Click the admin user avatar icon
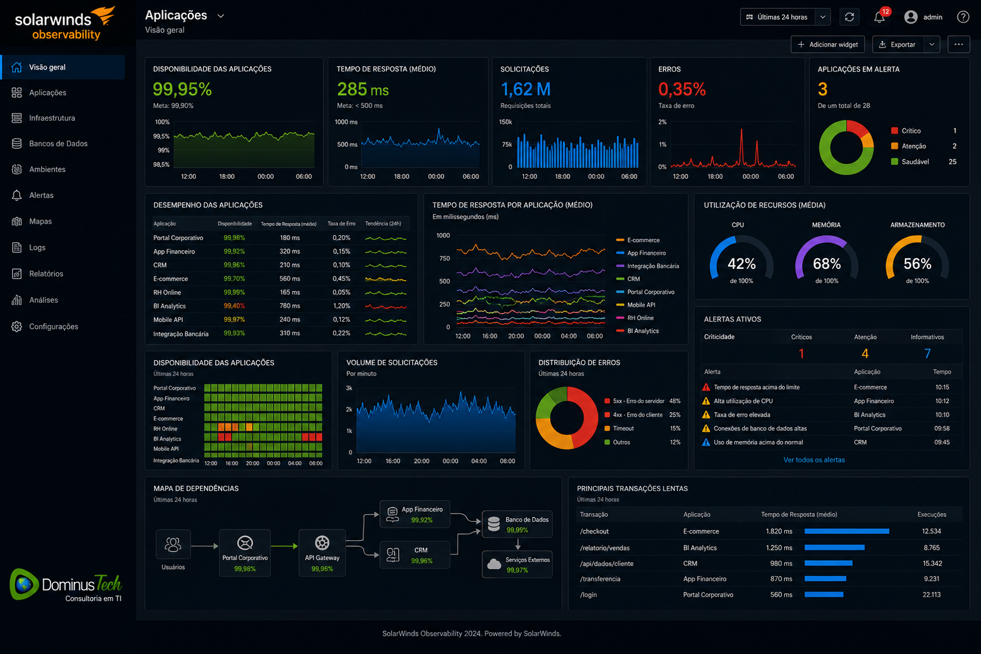 [911, 17]
